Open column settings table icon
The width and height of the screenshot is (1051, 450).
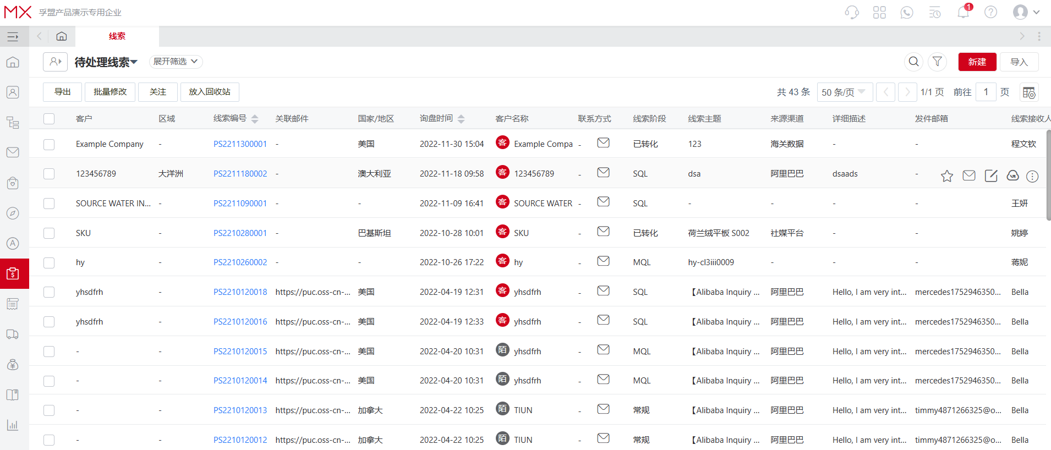(x=1028, y=92)
